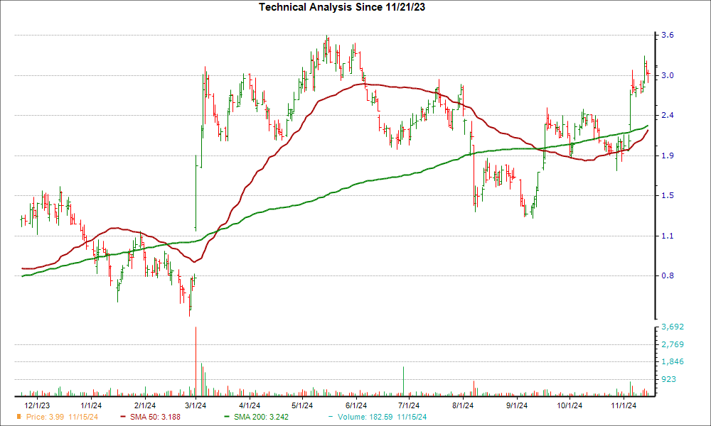
Task: Select the 0.8 price axis label
Action: click(x=668, y=275)
